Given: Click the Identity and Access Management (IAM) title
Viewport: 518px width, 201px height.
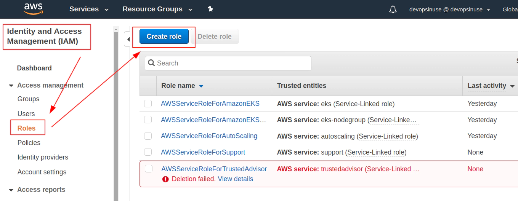Looking at the screenshot, I should pyautogui.click(x=44, y=37).
